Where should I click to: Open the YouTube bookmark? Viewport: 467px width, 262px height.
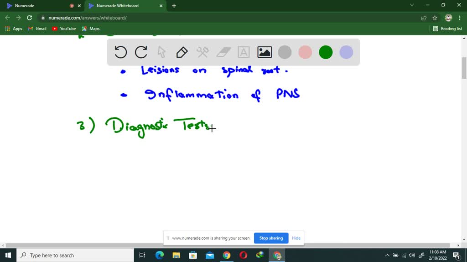tap(64, 29)
